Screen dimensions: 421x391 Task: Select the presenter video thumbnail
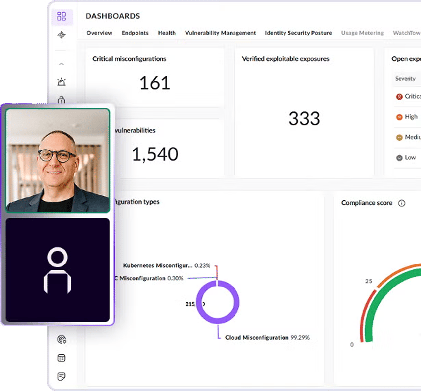[x=58, y=161]
